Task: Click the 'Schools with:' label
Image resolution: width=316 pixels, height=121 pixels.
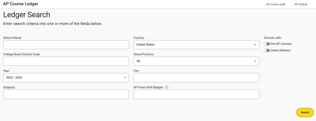Action: (273, 38)
